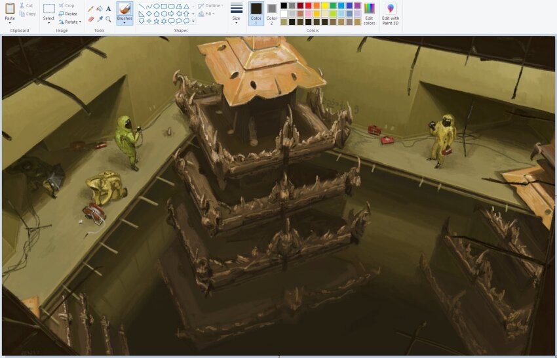
Task: Choose the Curve shape
Action: pyautogui.click(x=149, y=6)
